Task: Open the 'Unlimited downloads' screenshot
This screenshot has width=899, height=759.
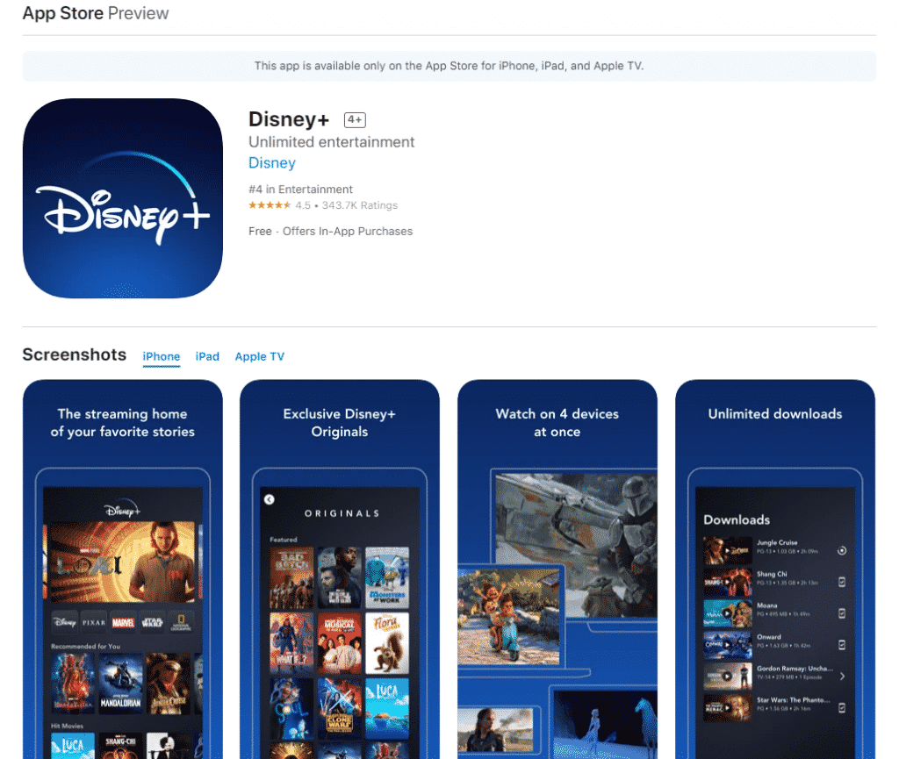Action: (x=775, y=569)
